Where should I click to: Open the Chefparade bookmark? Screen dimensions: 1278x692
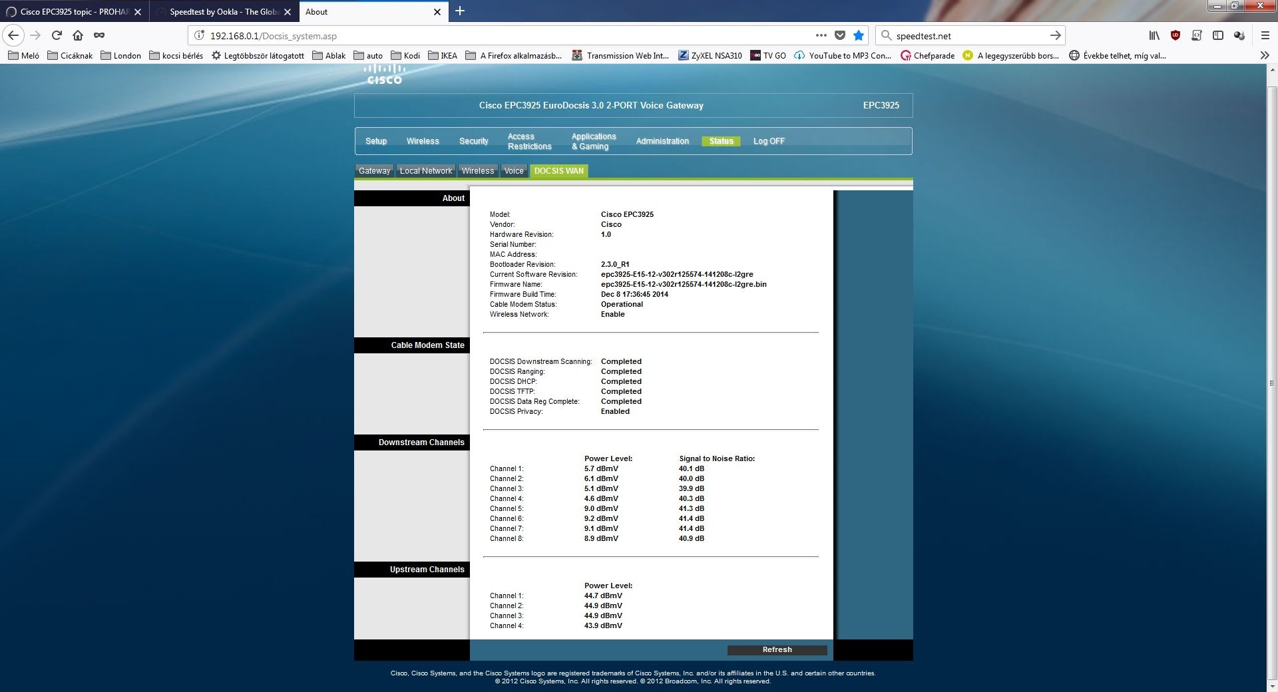[928, 56]
